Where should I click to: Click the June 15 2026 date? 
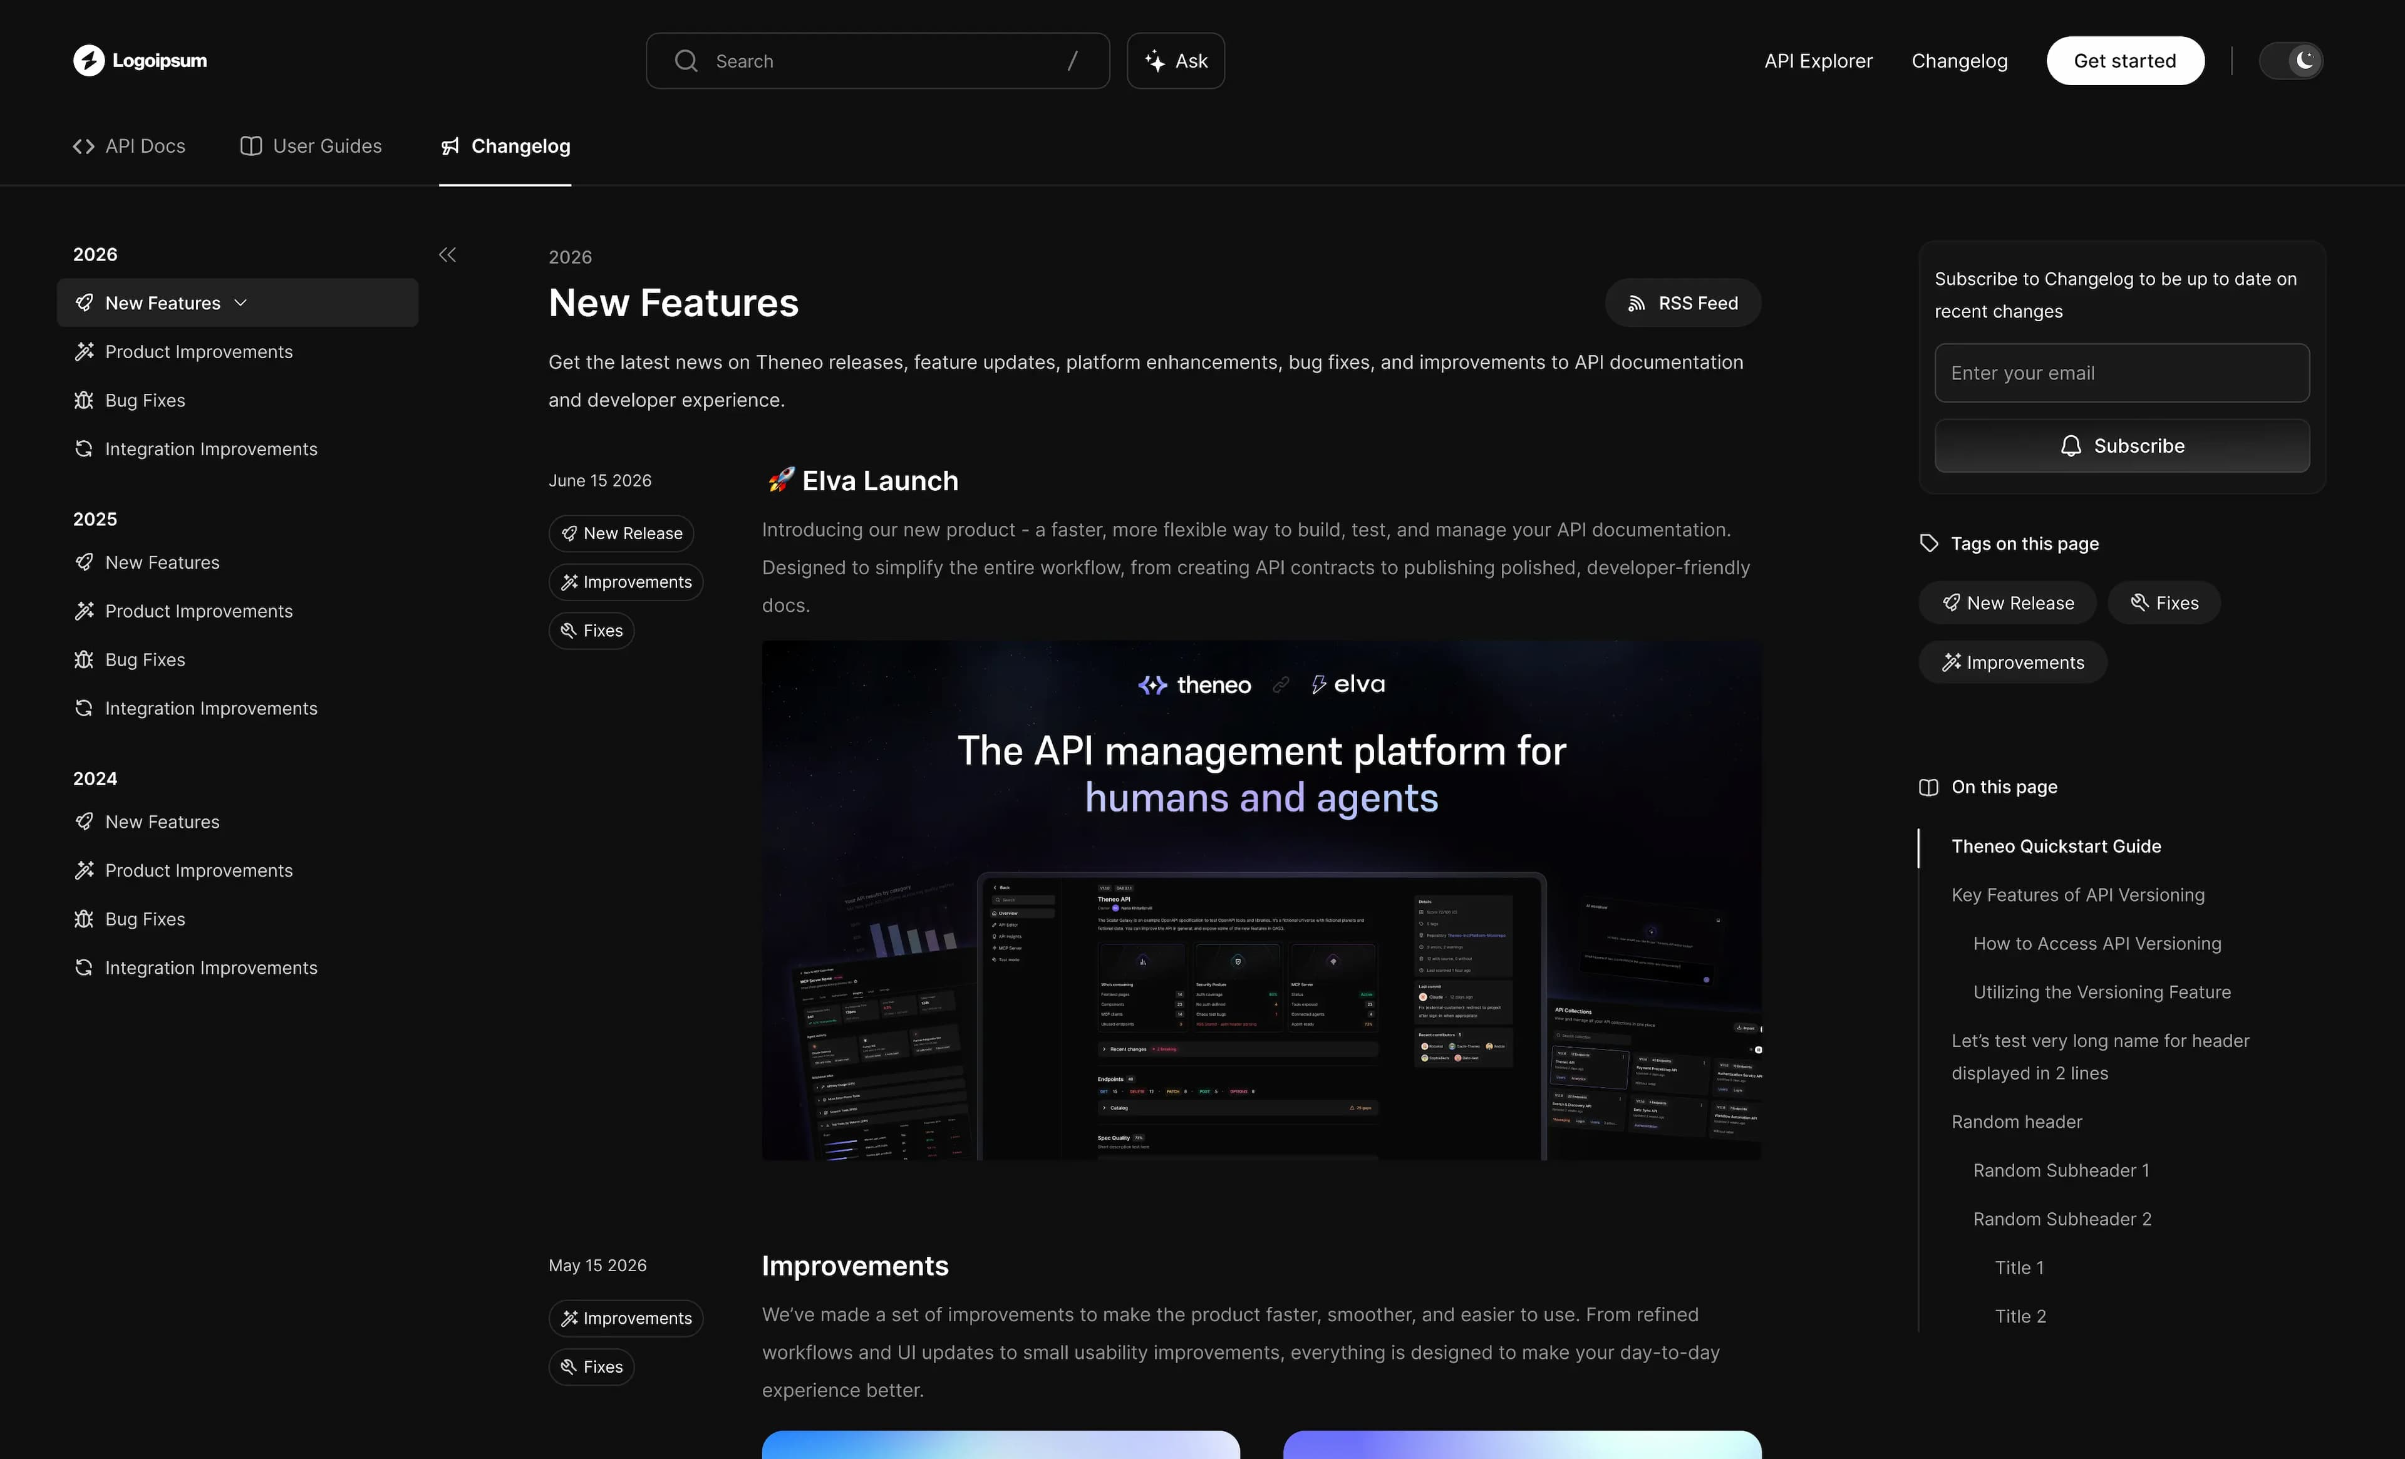click(599, 481)
